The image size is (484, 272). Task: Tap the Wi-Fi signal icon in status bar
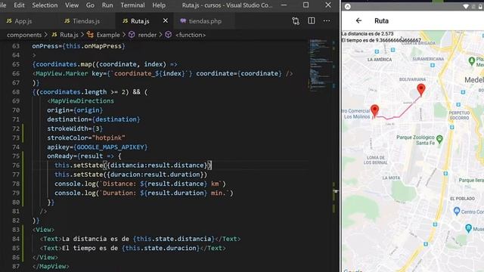click(466, 7)
